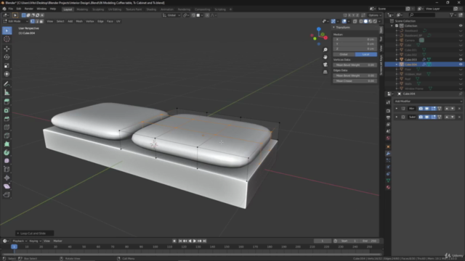Select the Poly Build tool
465x261 pixels.
pyautogui.click(x=7, y=144)
